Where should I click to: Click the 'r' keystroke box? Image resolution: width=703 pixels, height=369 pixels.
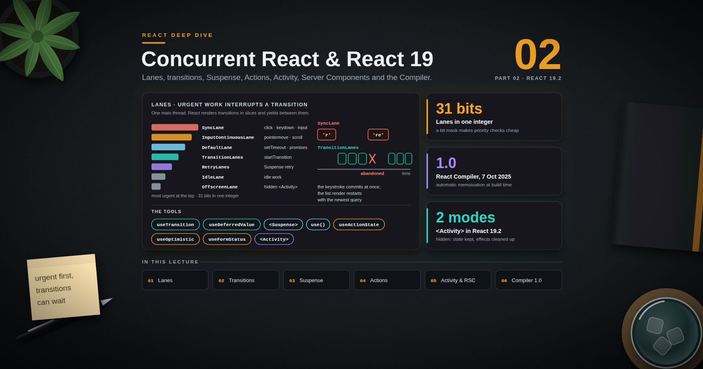[x=327, y=135]
